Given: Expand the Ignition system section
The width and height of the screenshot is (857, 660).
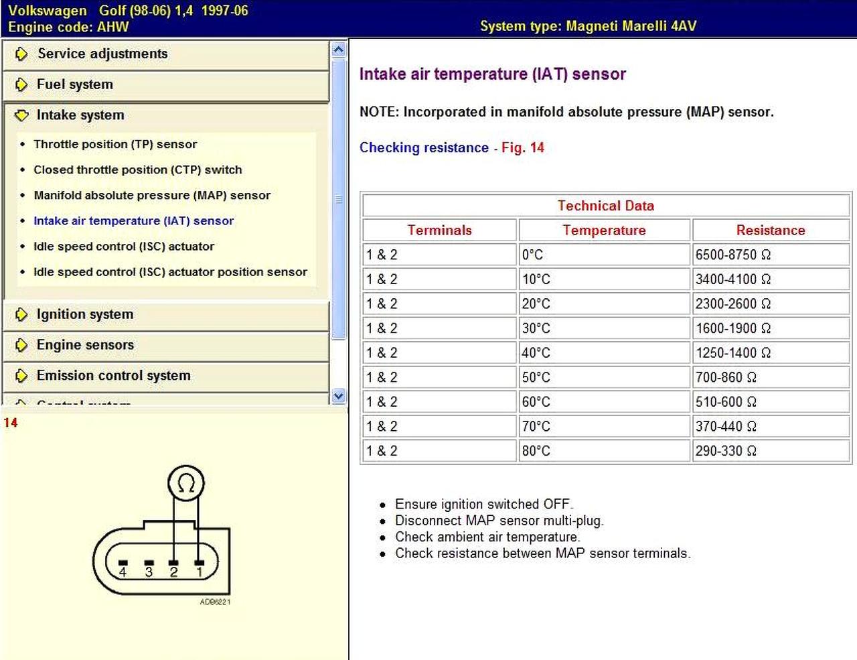Looking at the screenshot, I should click(166, 315).
